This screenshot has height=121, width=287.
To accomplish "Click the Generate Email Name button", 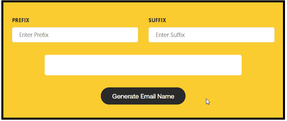I will point(143,96).
